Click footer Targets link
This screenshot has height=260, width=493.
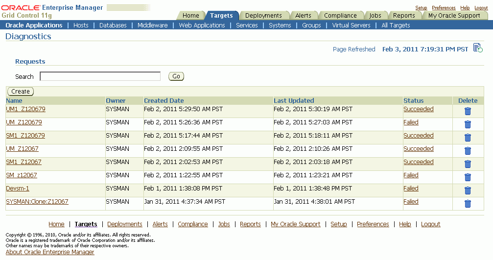[x=86, y=224]
